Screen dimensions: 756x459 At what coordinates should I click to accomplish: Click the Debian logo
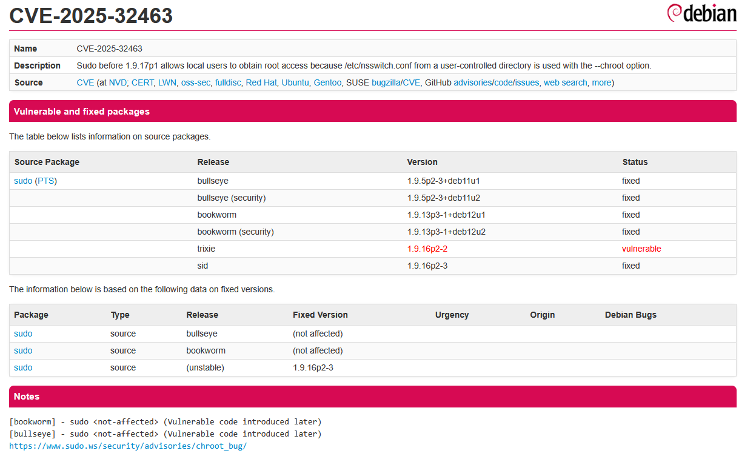(x=701, y=13)
